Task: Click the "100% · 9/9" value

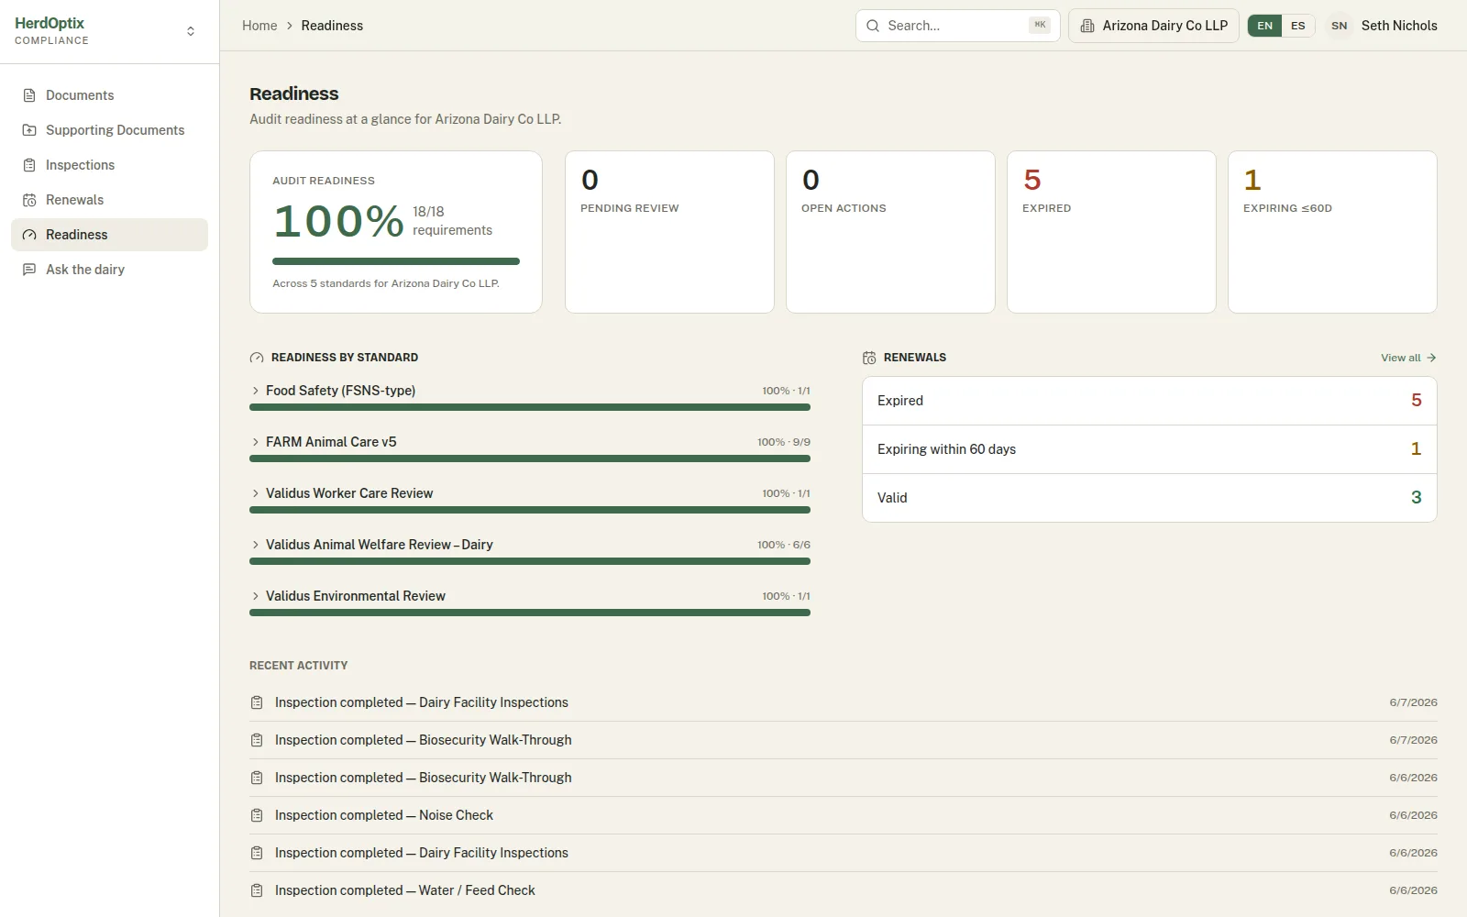Action: pos(784,442)
